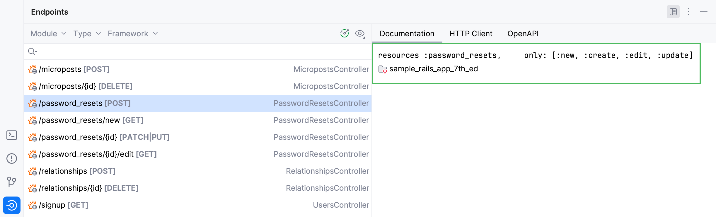
Task: Expand the Framework filter dropdown
Action: (x=133, y=34)
